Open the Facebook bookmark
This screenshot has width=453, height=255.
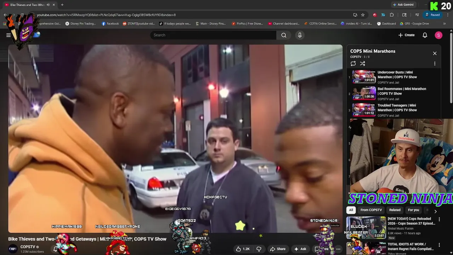coord(110,24)
